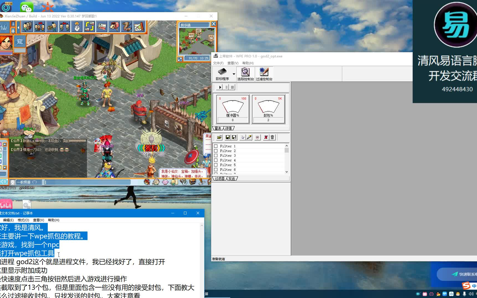Click the ON filter toggle button in WPE

257,137
